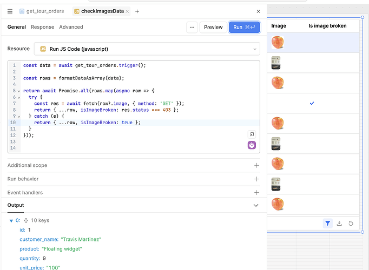Screen dimensions: 369x270
Task: Open the table filter icon
Action: pos(327,223)
